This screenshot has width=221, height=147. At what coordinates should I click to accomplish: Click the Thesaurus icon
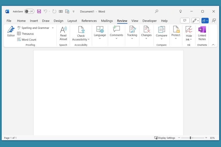[x=19, y=34]
